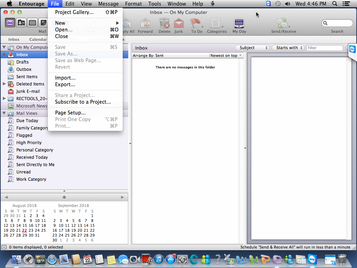Click the volume menu bar icon
Screen dimensions: 357x268
pos(288,3)
